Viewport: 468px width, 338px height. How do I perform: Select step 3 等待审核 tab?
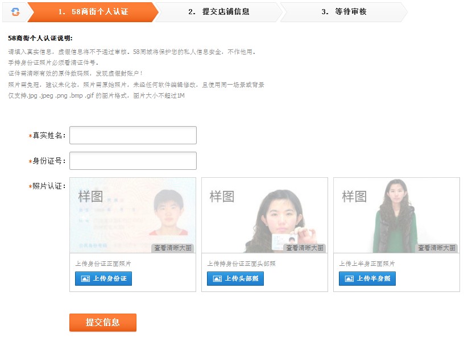tap(343, 11)
